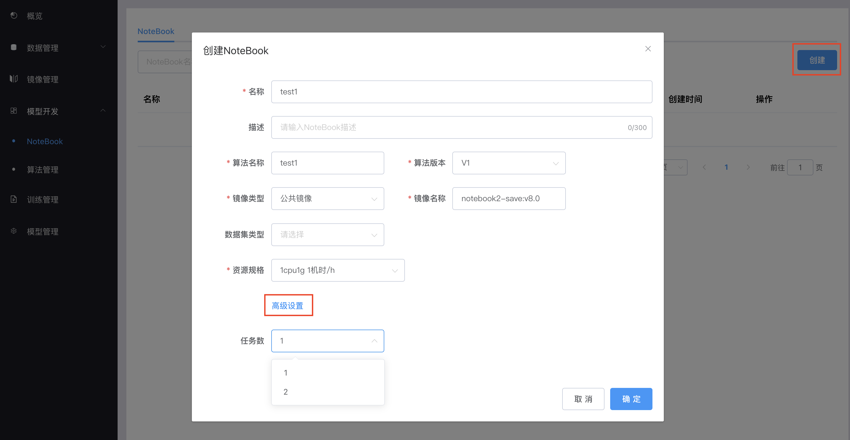Click the 模型管理 layers icon
The height and width of the screenshot is (440, 850).
coord(13,231)
